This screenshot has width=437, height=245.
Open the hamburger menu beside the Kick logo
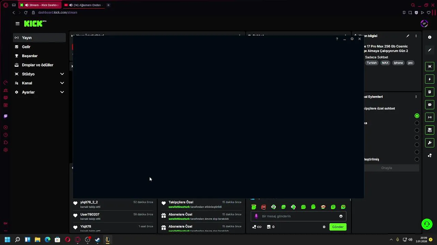tap(17, 23)
